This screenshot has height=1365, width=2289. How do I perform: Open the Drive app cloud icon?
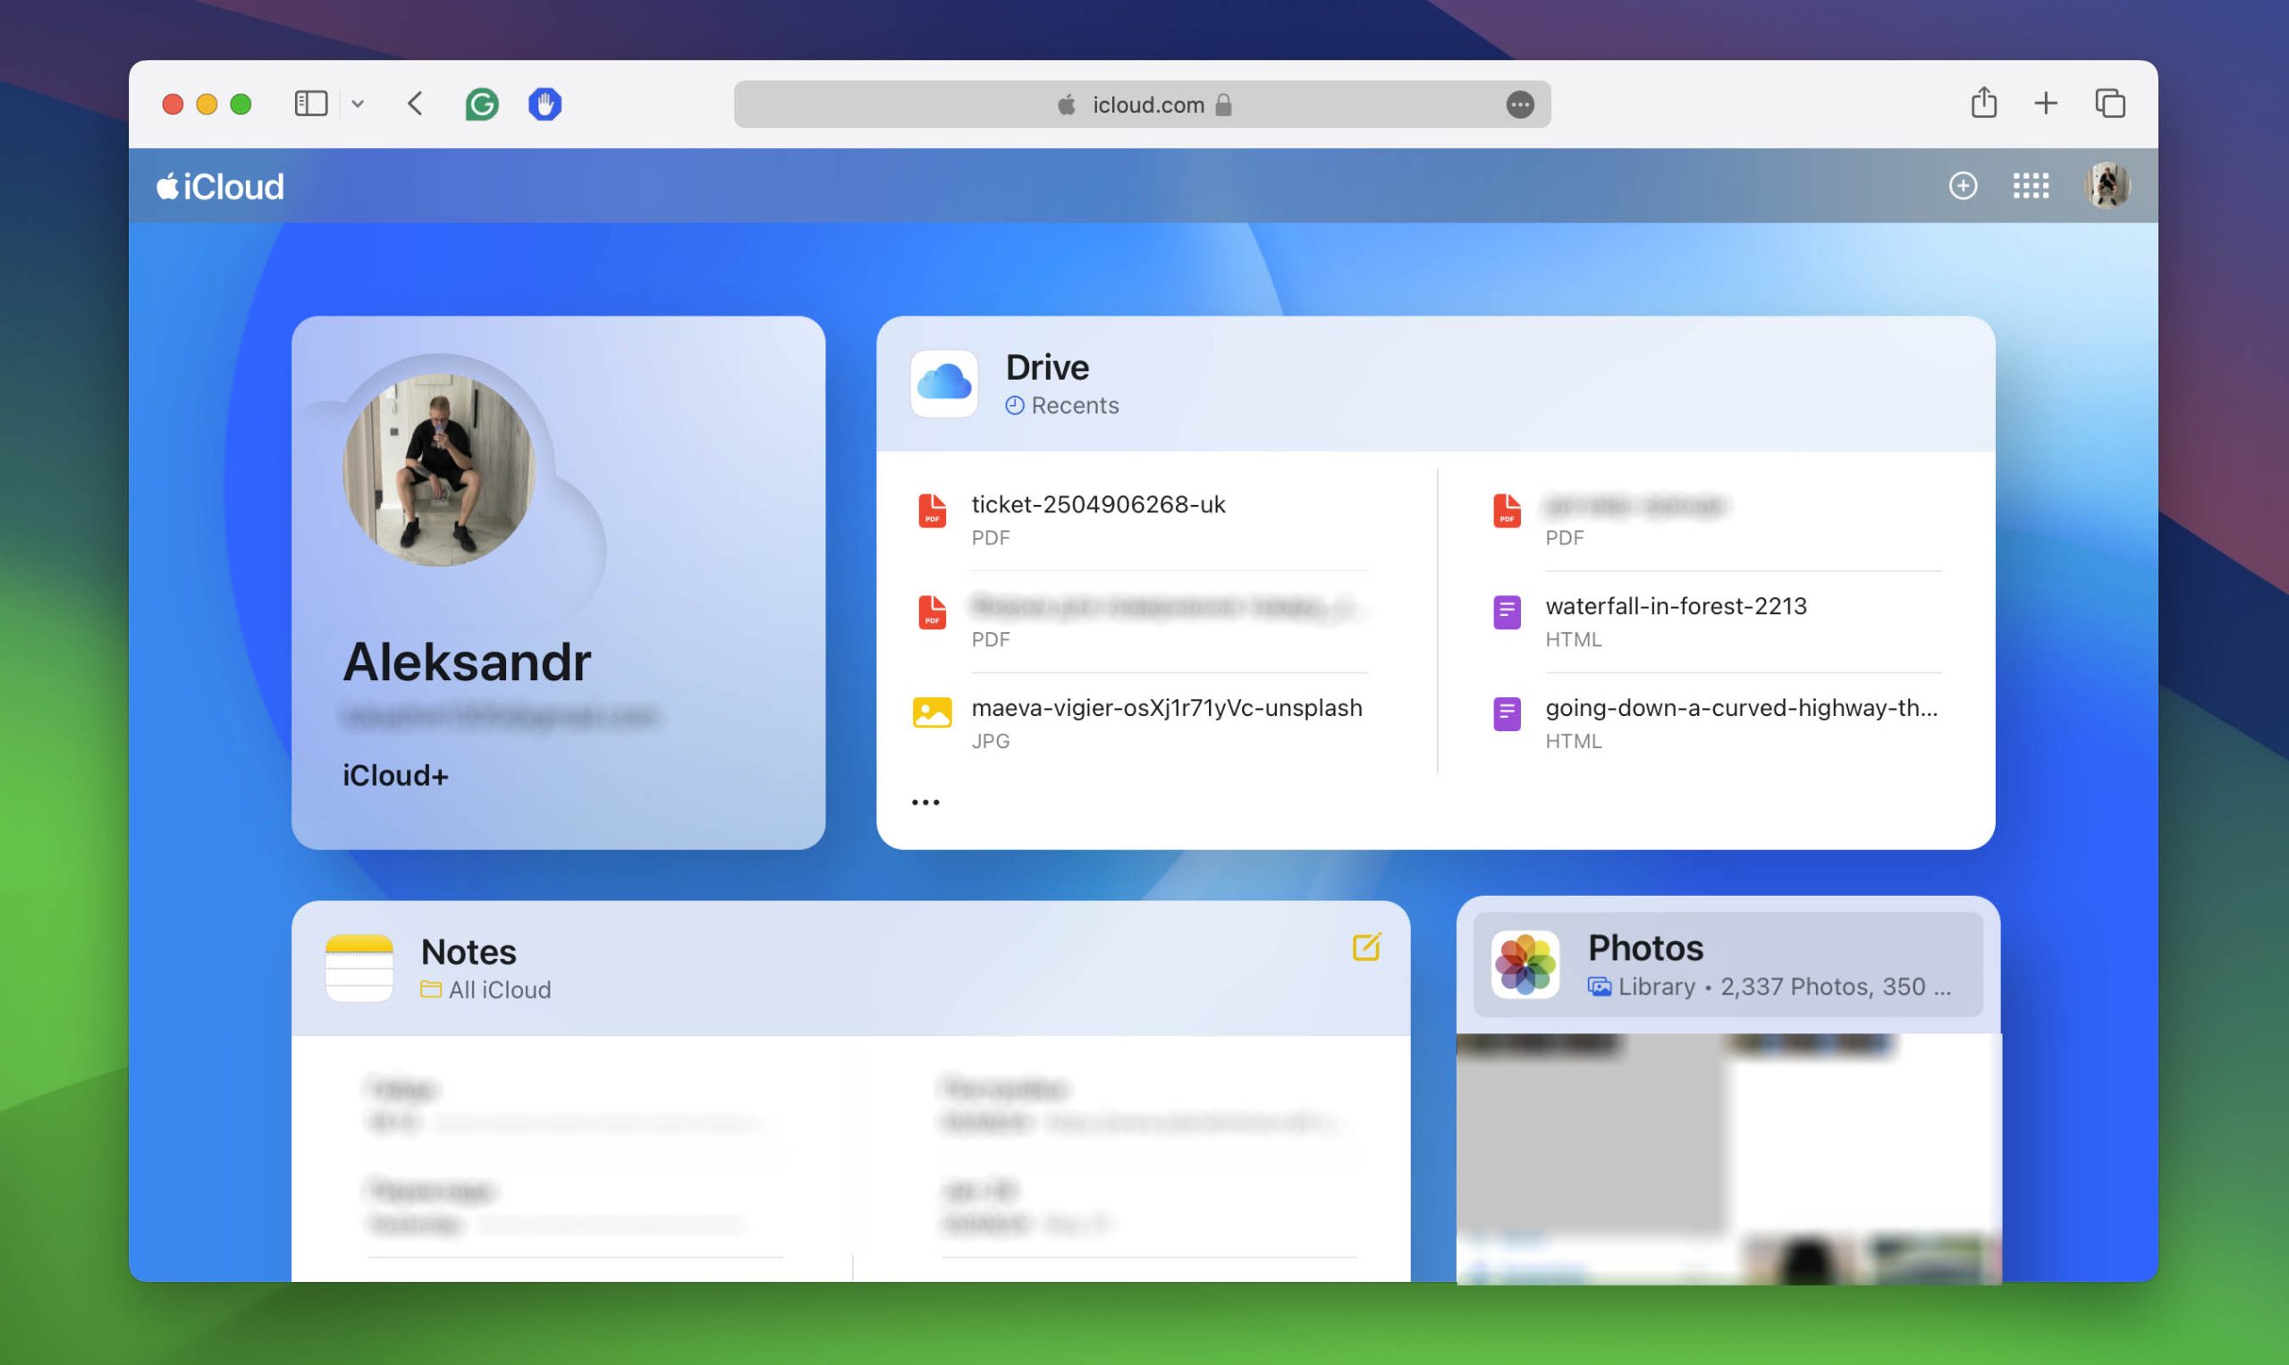[944, 383]
